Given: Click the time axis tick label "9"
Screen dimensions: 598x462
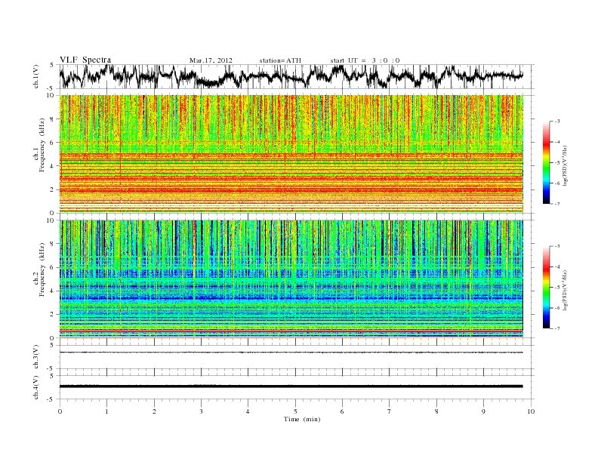Looking at the screenshot, I should 483,411.
